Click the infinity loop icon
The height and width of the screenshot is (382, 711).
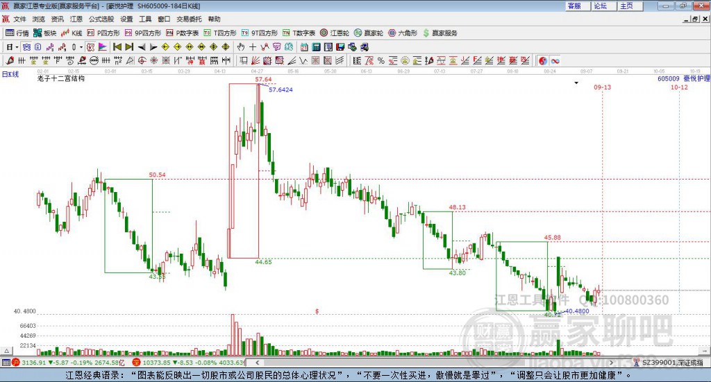coord(555,60)
